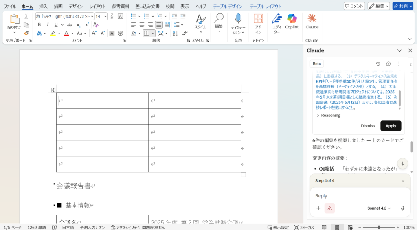This screenshot has height=230, width=417.
Task: Open chat history in the Claude panel
Action: coord(378,64)
